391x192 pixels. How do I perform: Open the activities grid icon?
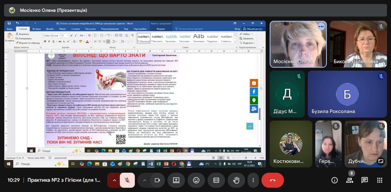379,180
